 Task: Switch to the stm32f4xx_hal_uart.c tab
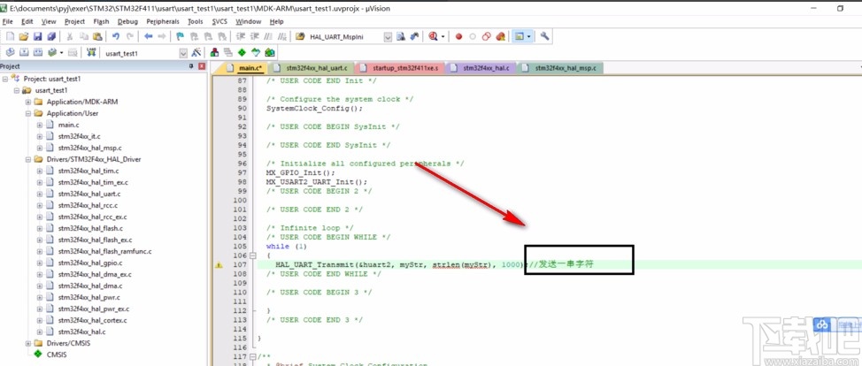click(312, 68)
